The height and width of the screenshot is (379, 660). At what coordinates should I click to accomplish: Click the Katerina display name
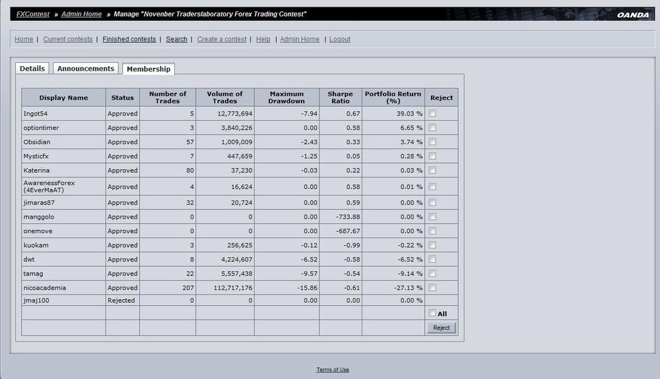tap(36, 170)
